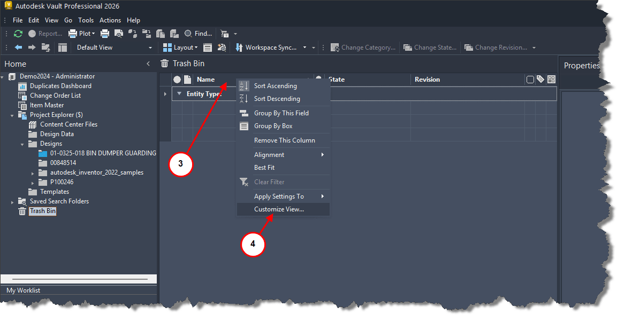Open the Workspace Sync dropdown arrow
Image resolution: width=617 pixels, height=315 pixels.
coord(304,48)
